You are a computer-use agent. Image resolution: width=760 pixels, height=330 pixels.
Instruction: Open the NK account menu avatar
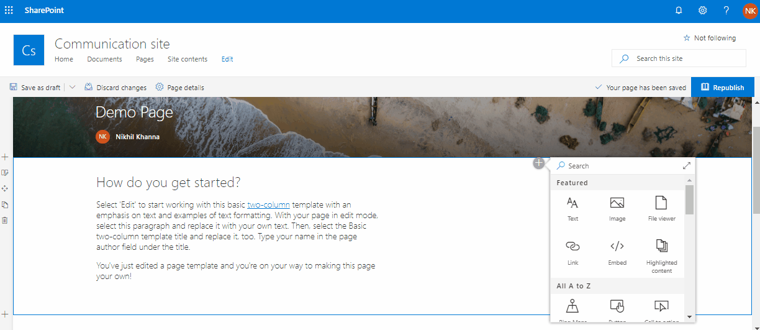click(750, 11)
